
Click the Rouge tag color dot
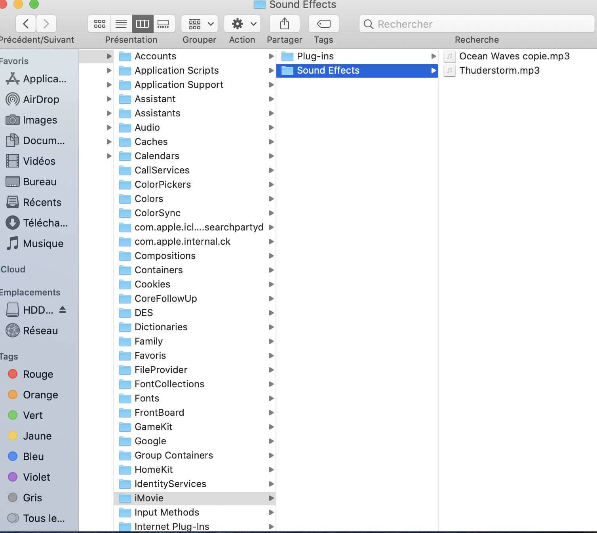(x=13, y=374)
